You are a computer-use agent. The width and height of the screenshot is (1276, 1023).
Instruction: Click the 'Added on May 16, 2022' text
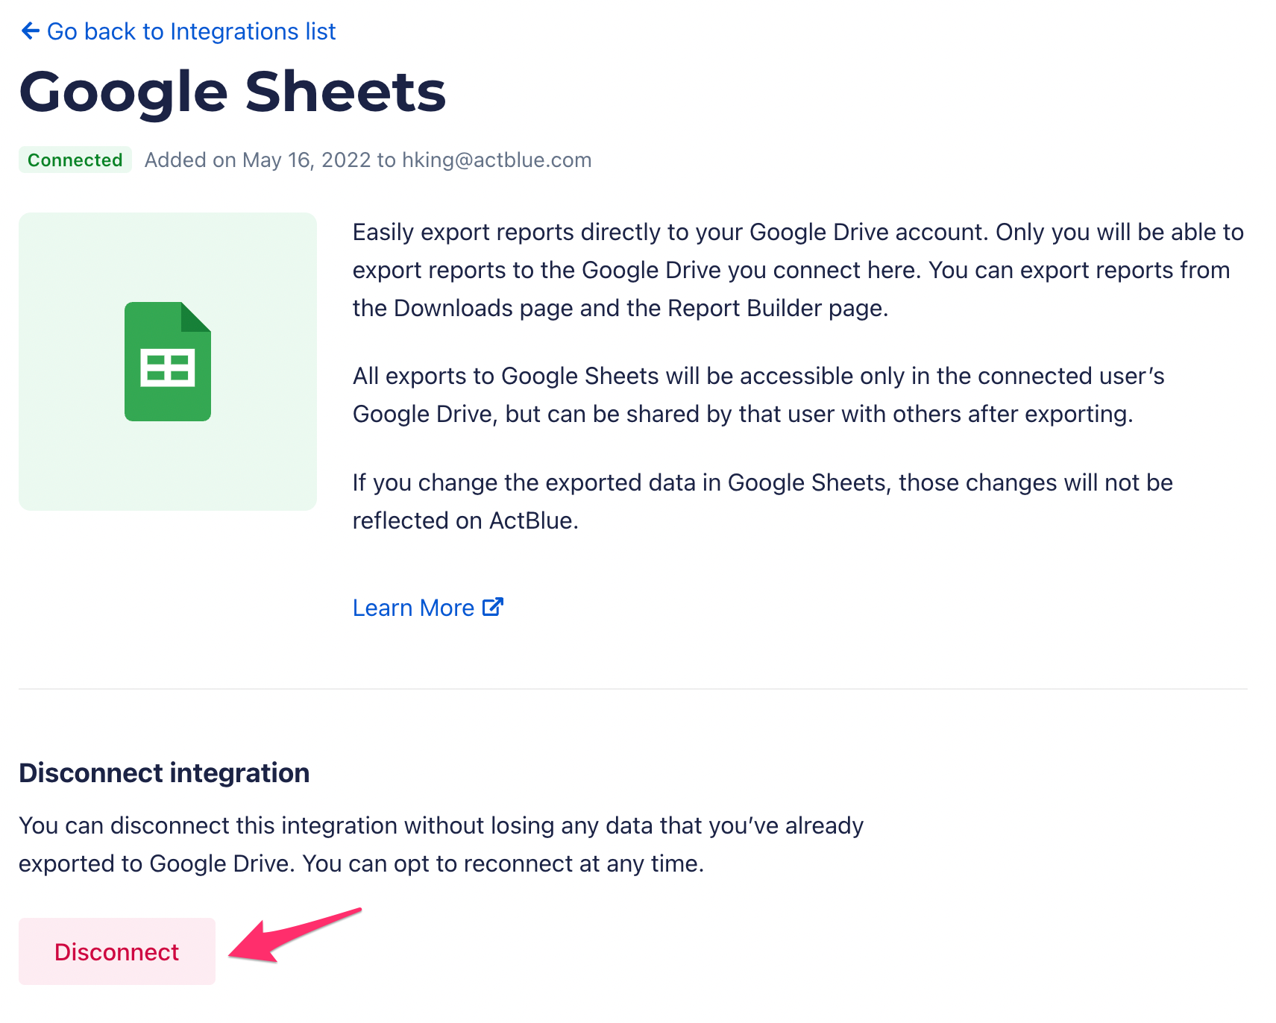click(257, 160)
